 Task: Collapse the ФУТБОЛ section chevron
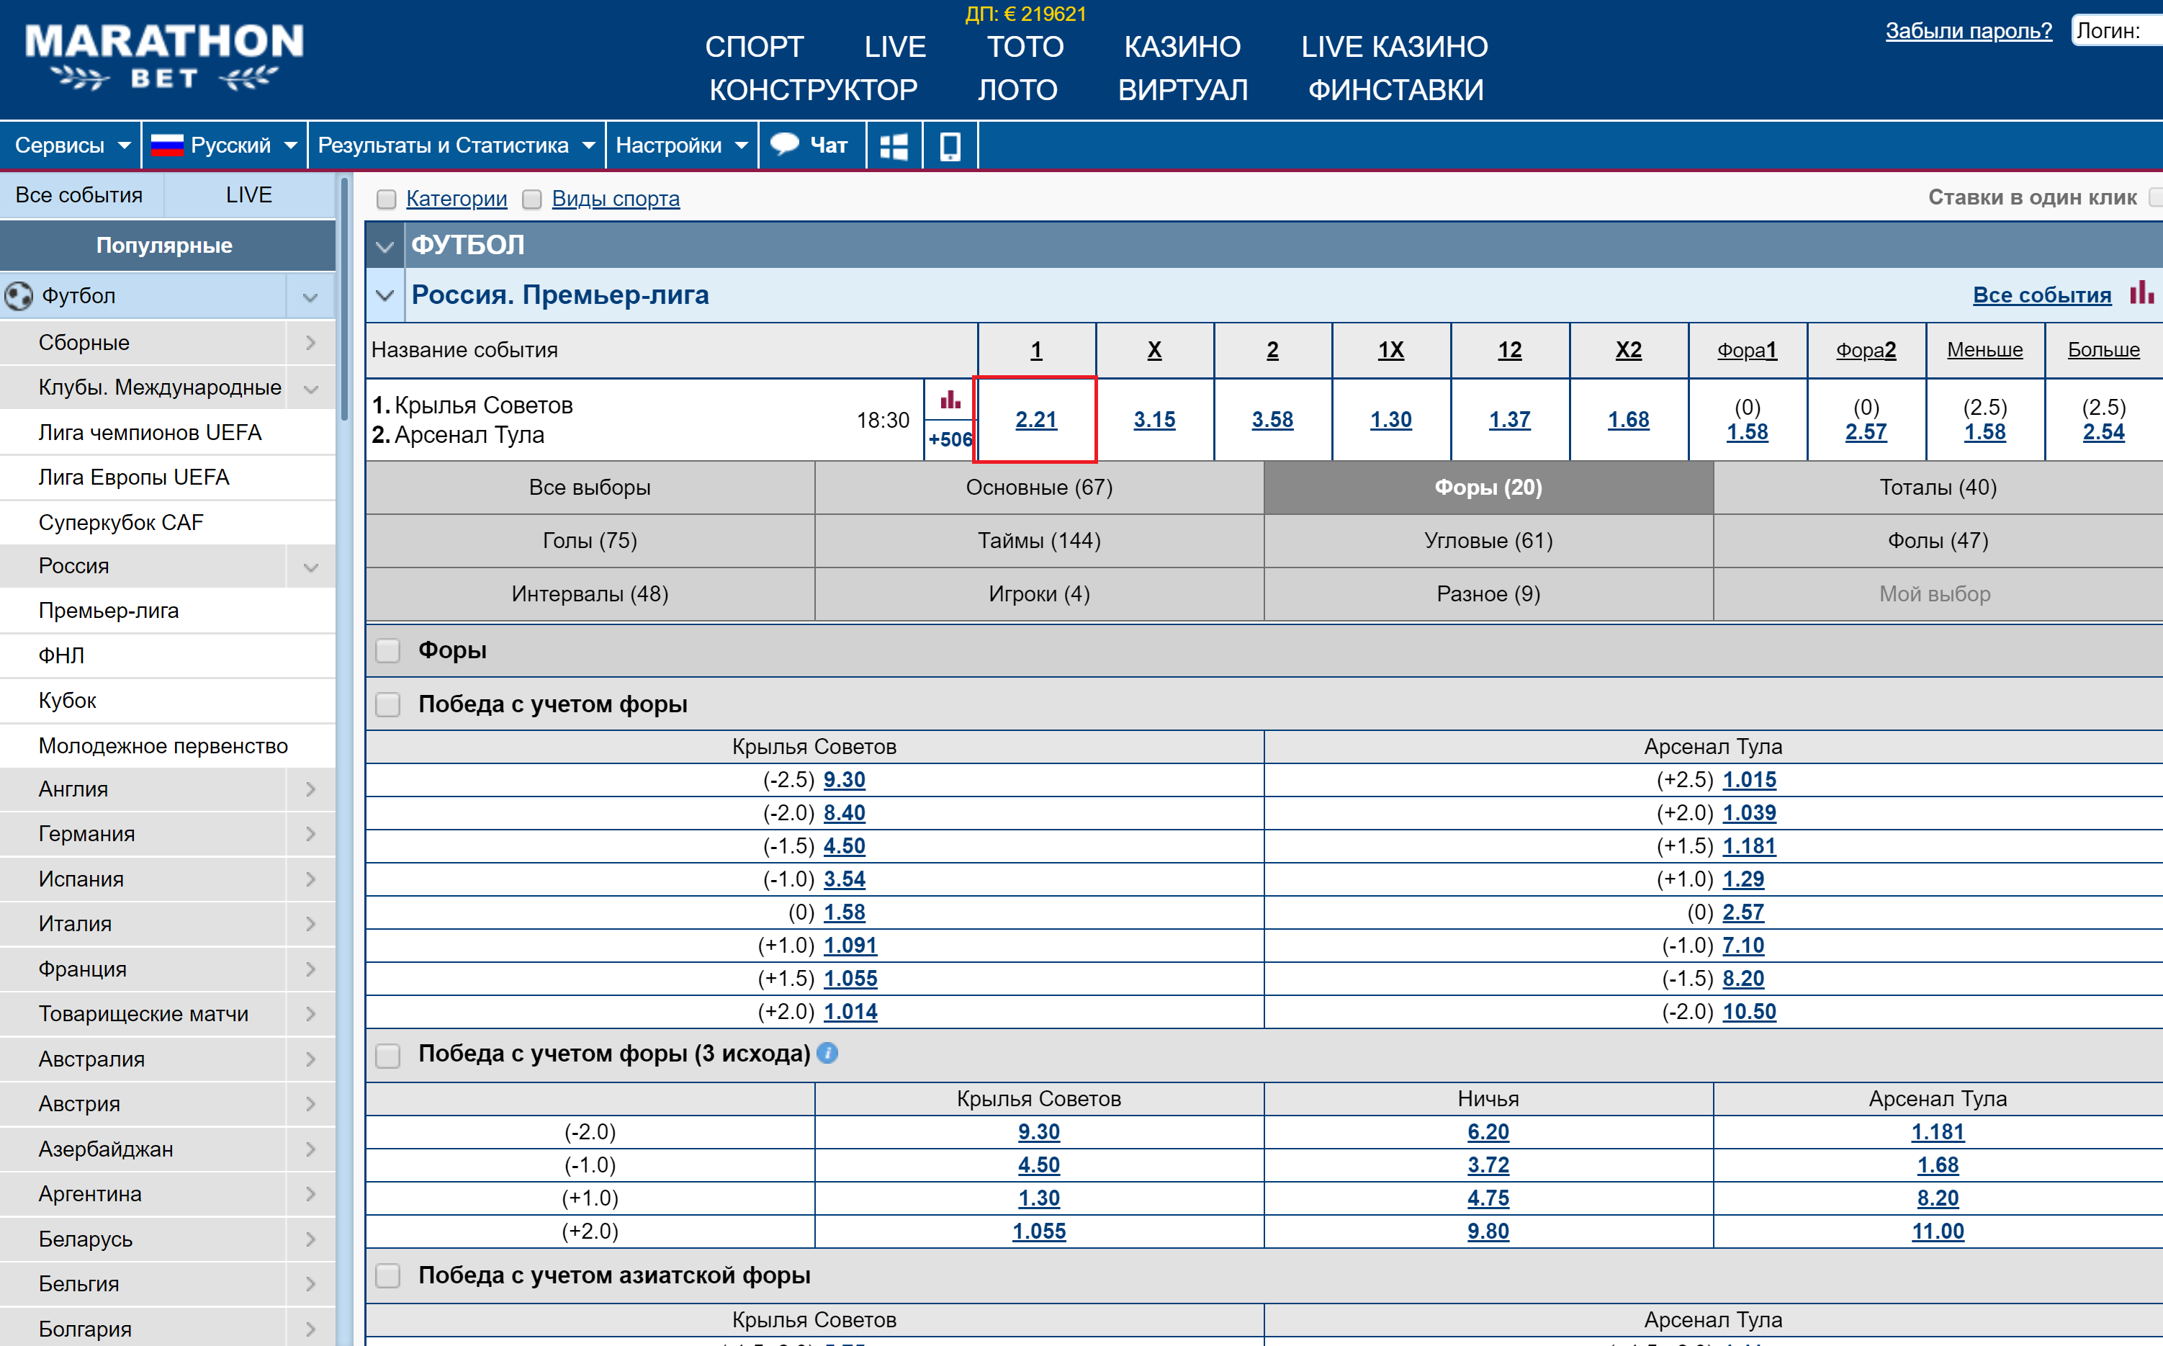(385, 246)
